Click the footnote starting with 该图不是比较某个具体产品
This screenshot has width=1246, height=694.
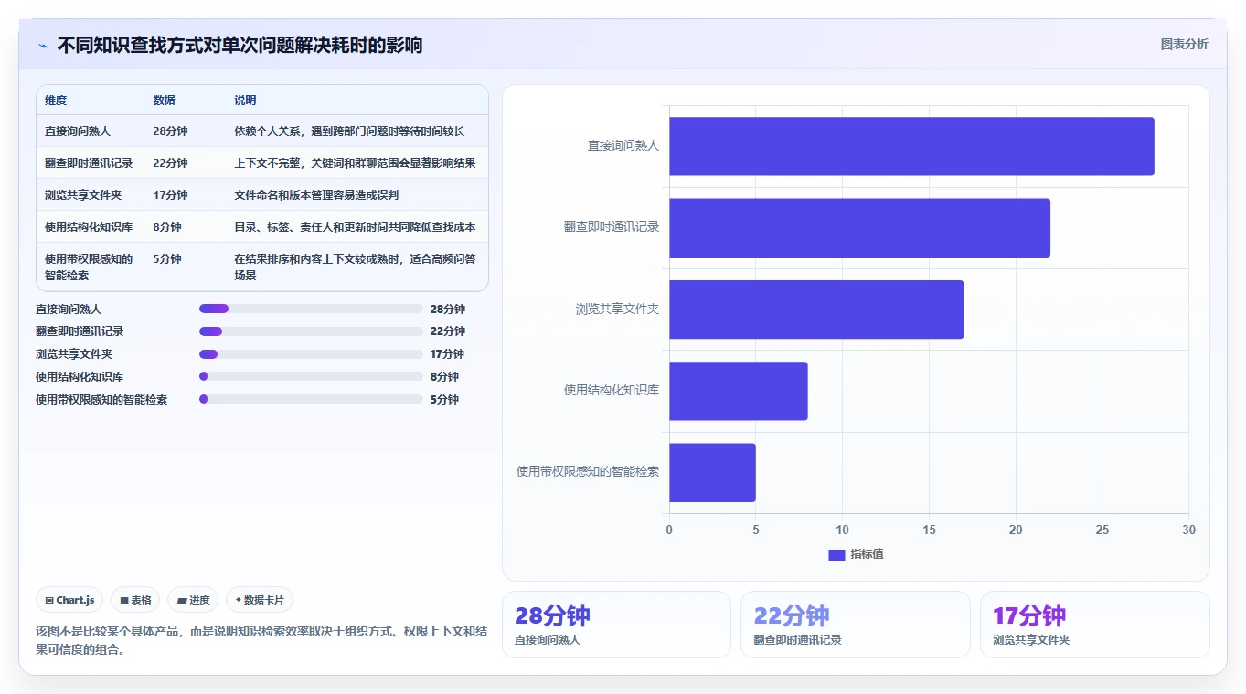pyautogui.click(x=261, y=641)
